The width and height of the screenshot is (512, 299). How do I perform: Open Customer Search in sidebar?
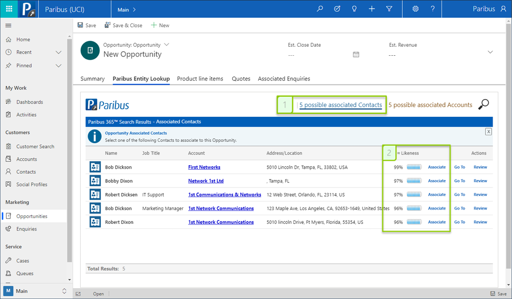35,146
